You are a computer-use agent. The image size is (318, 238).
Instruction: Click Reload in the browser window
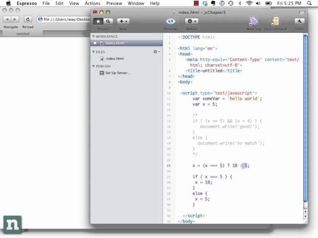(x=27, y=20)
